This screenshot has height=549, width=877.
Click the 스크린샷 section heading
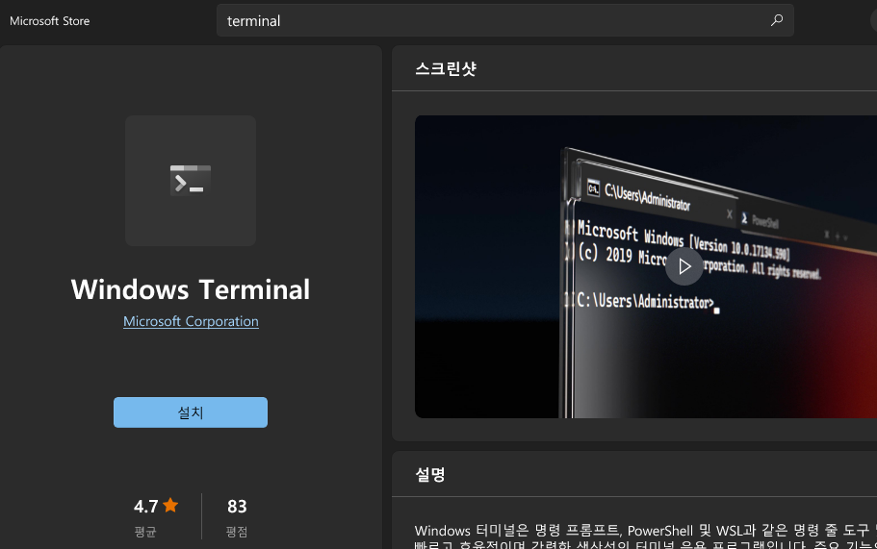point(445,68)
